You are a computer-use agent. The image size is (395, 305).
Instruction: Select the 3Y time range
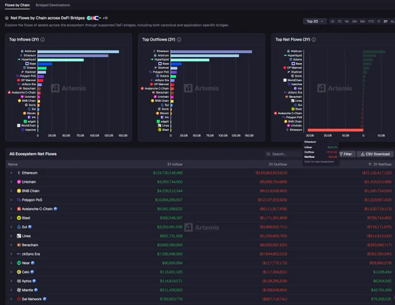coord(386,22)
